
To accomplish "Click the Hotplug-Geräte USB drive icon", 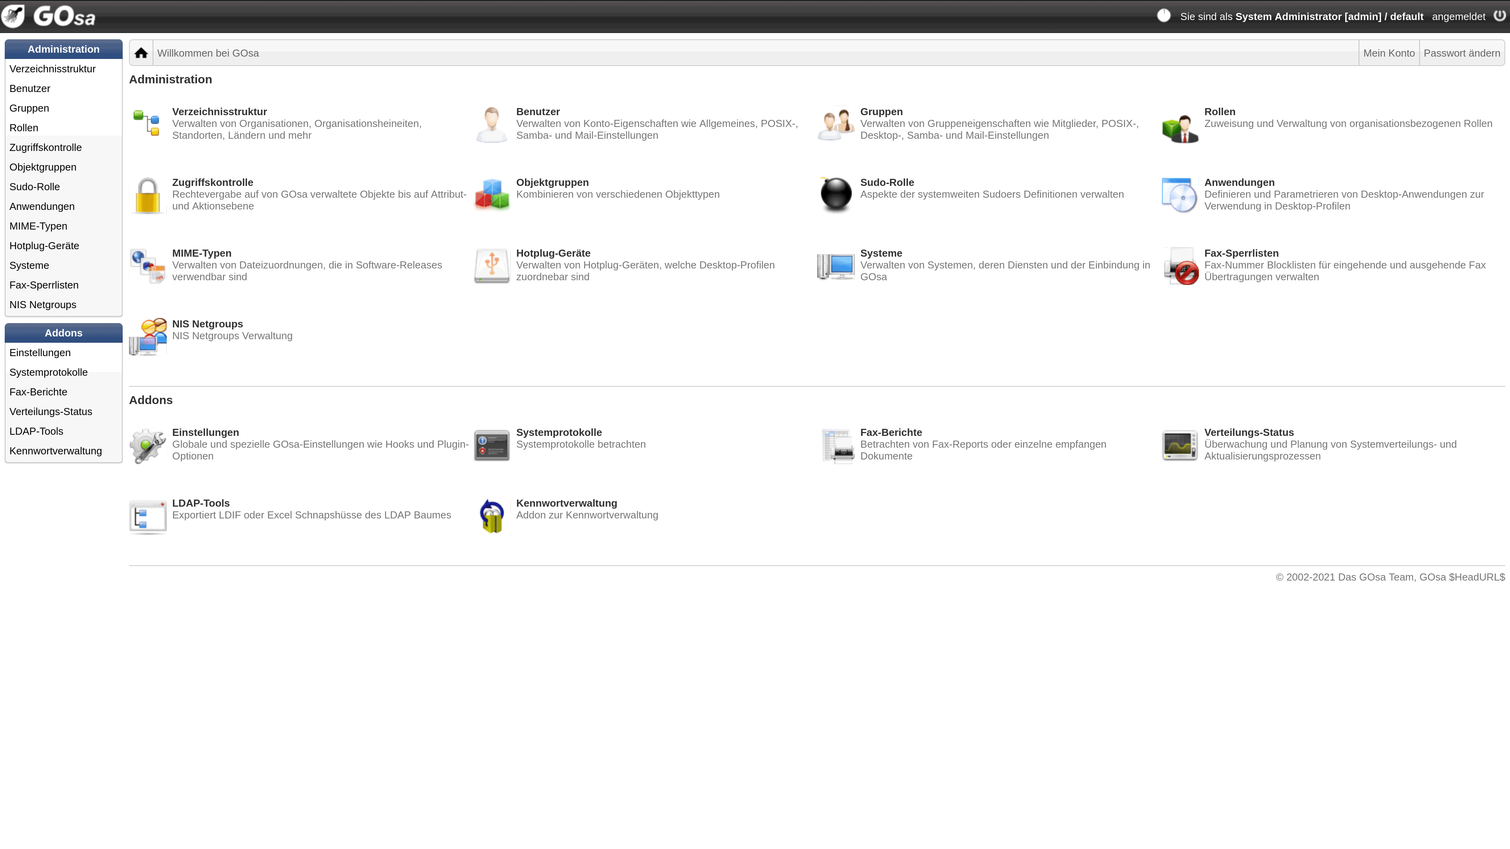I will click(492, 265).
